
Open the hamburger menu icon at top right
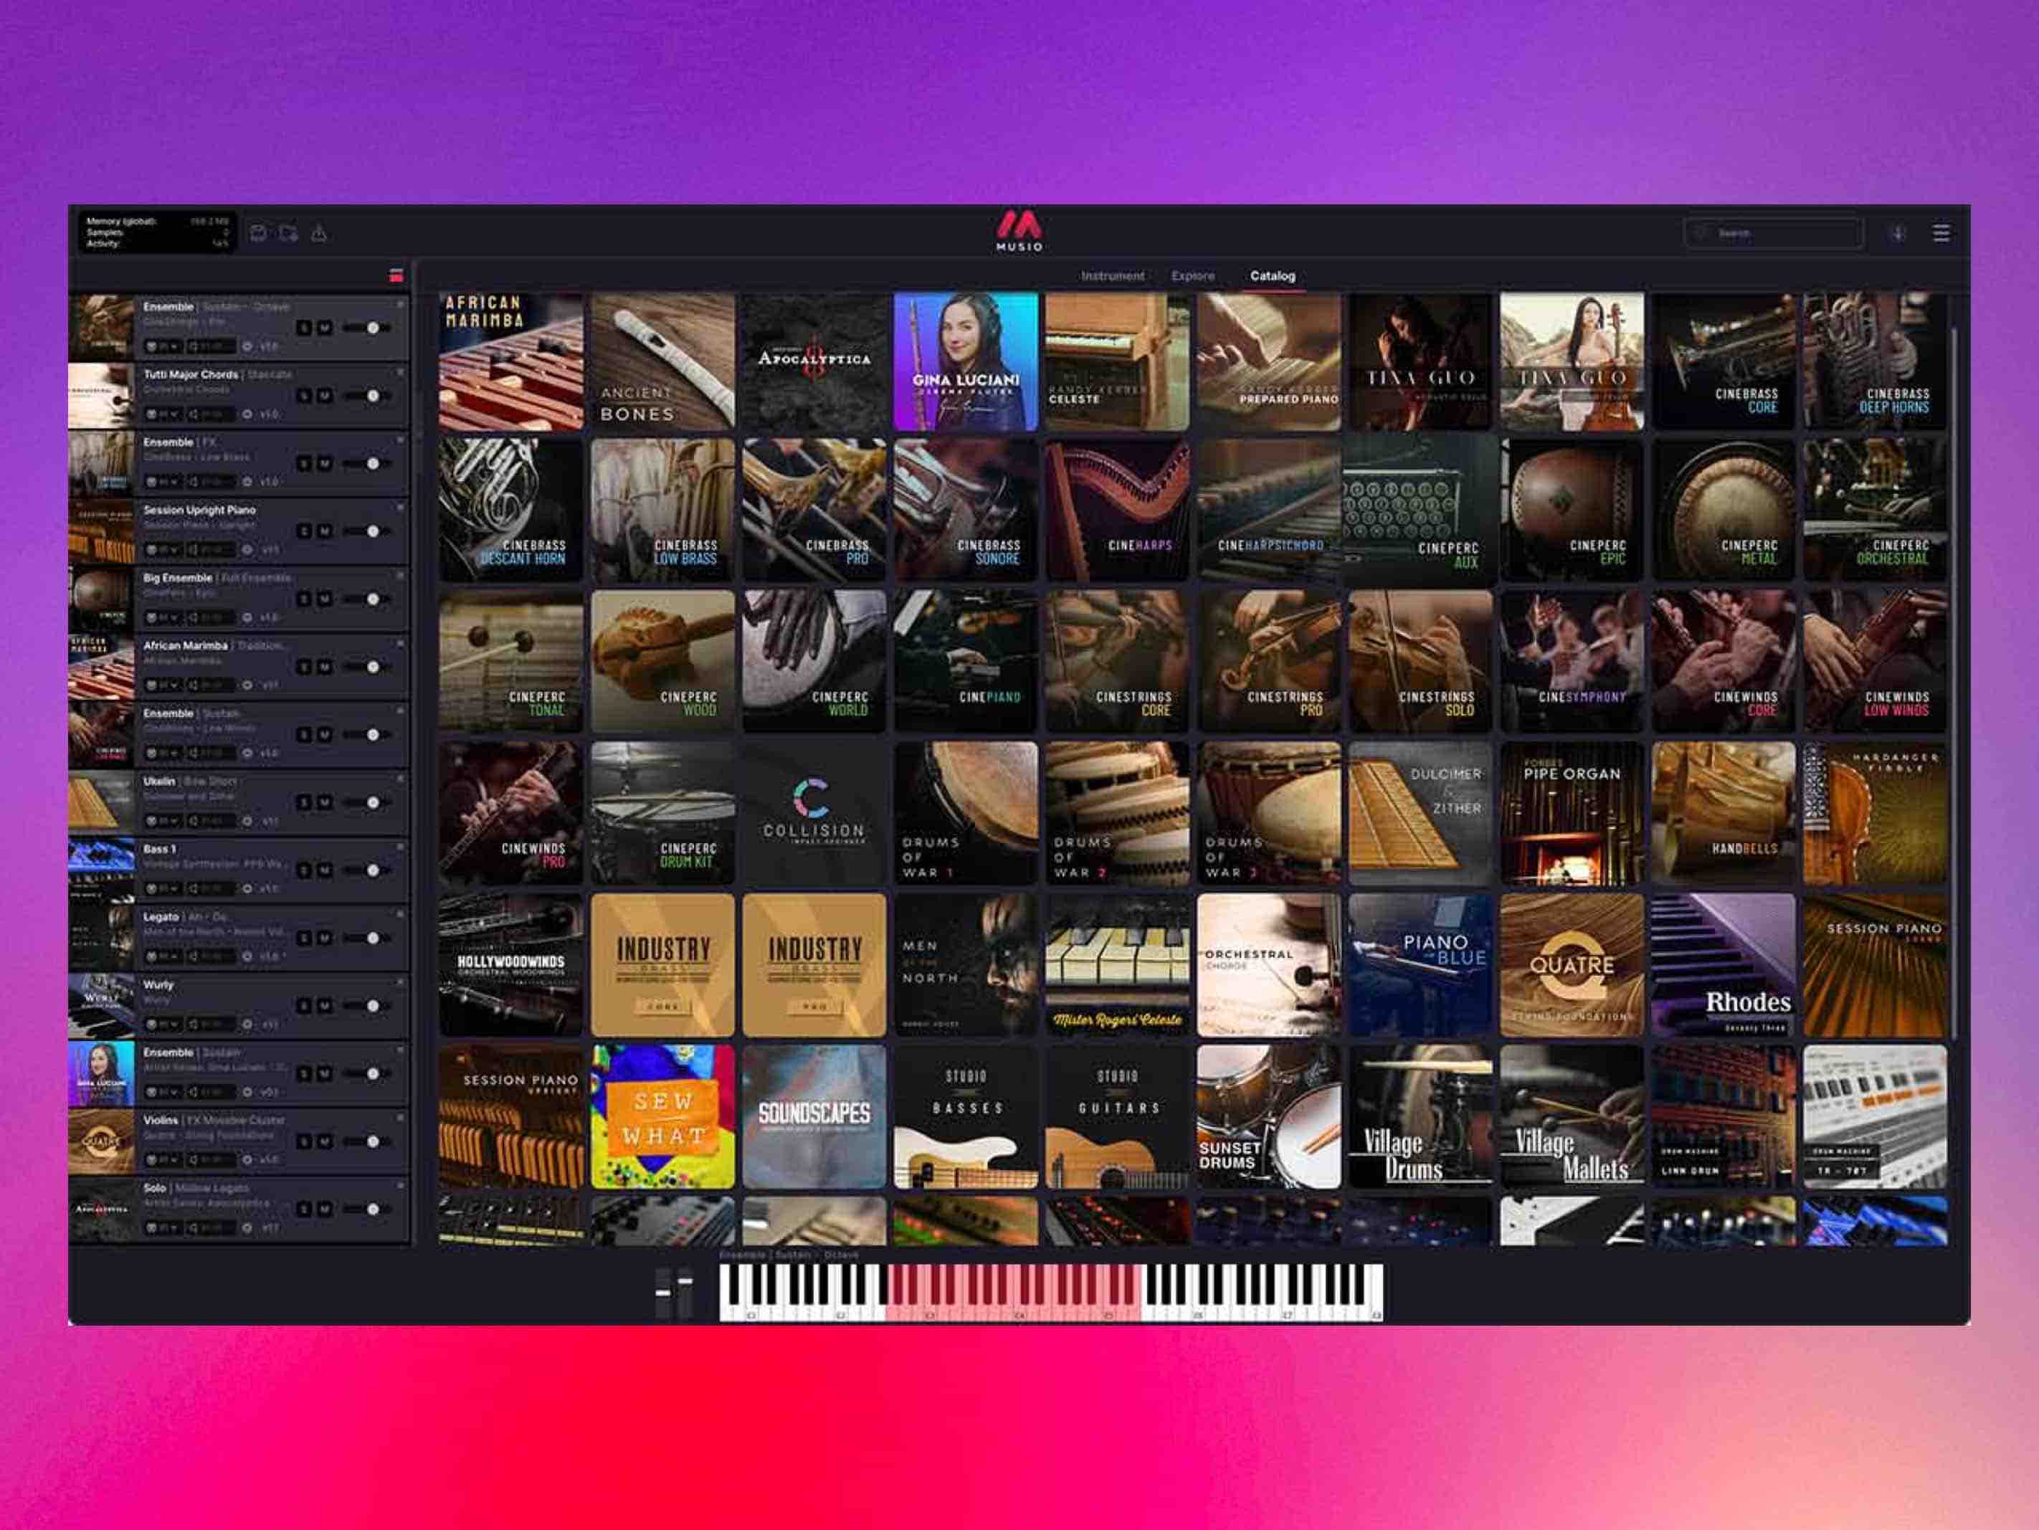(1940, 233)
